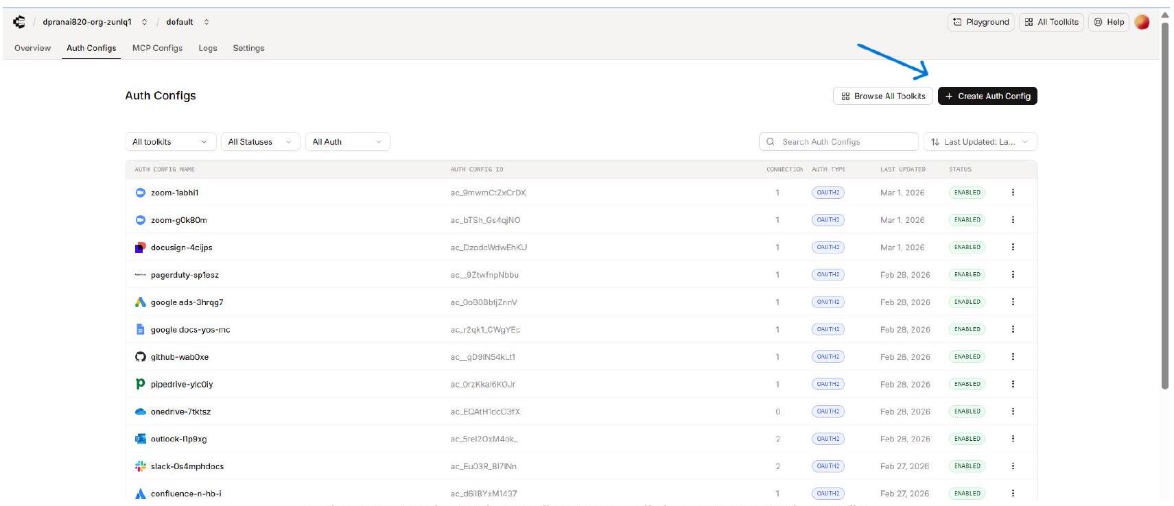Screen dimensions: 1174x506
Task: Open the three-dot menu for google ads-3hrqg7
Action: (x=1013, y=302)
